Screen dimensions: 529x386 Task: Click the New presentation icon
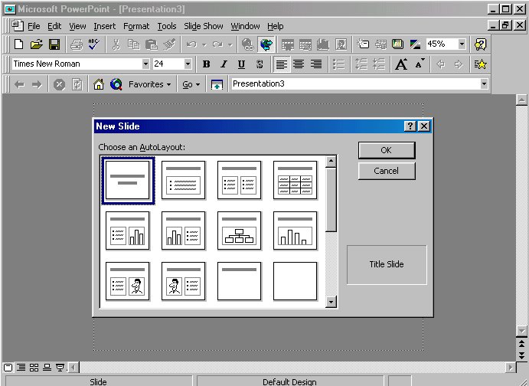coord(19,44)
